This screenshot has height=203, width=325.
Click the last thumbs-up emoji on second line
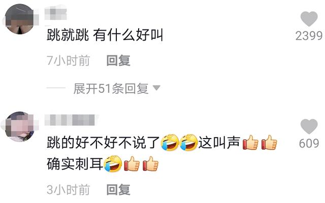pos(151,163)
